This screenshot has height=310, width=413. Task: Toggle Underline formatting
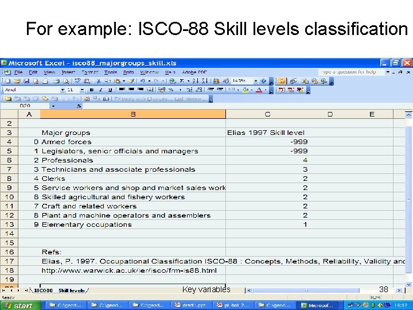(x=110, y=90)
